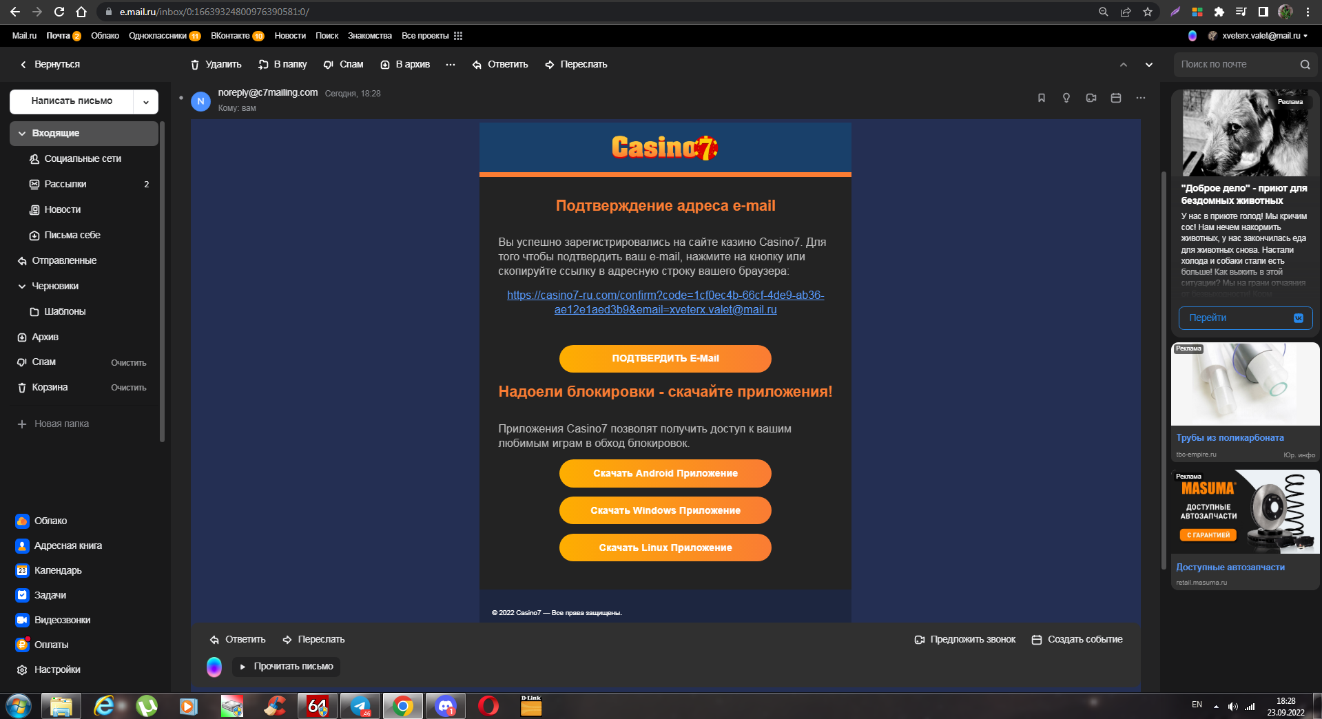Bookmark this page with the star icon

[x=1148, y=12]
